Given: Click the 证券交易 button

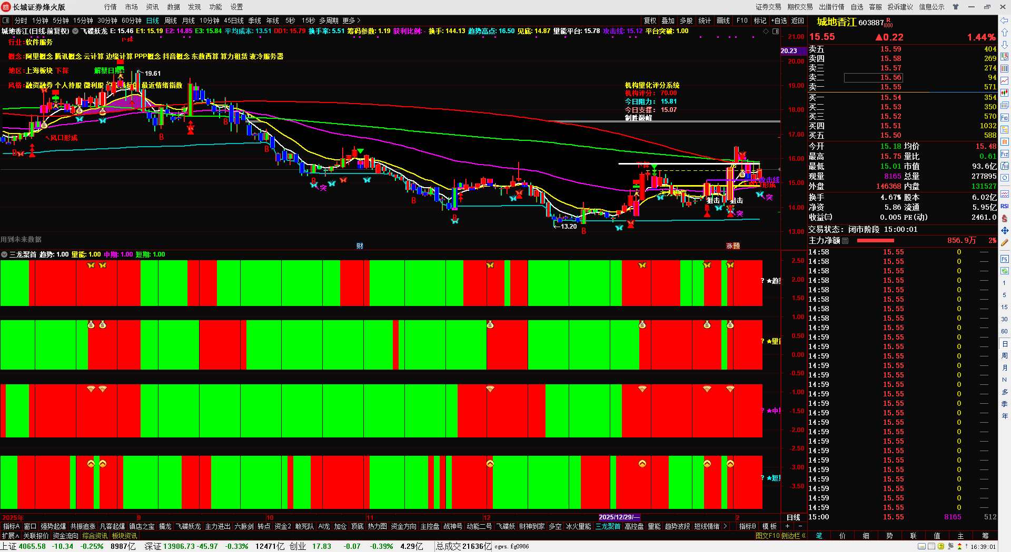Looking at the screenshot, I should [769, 7].
